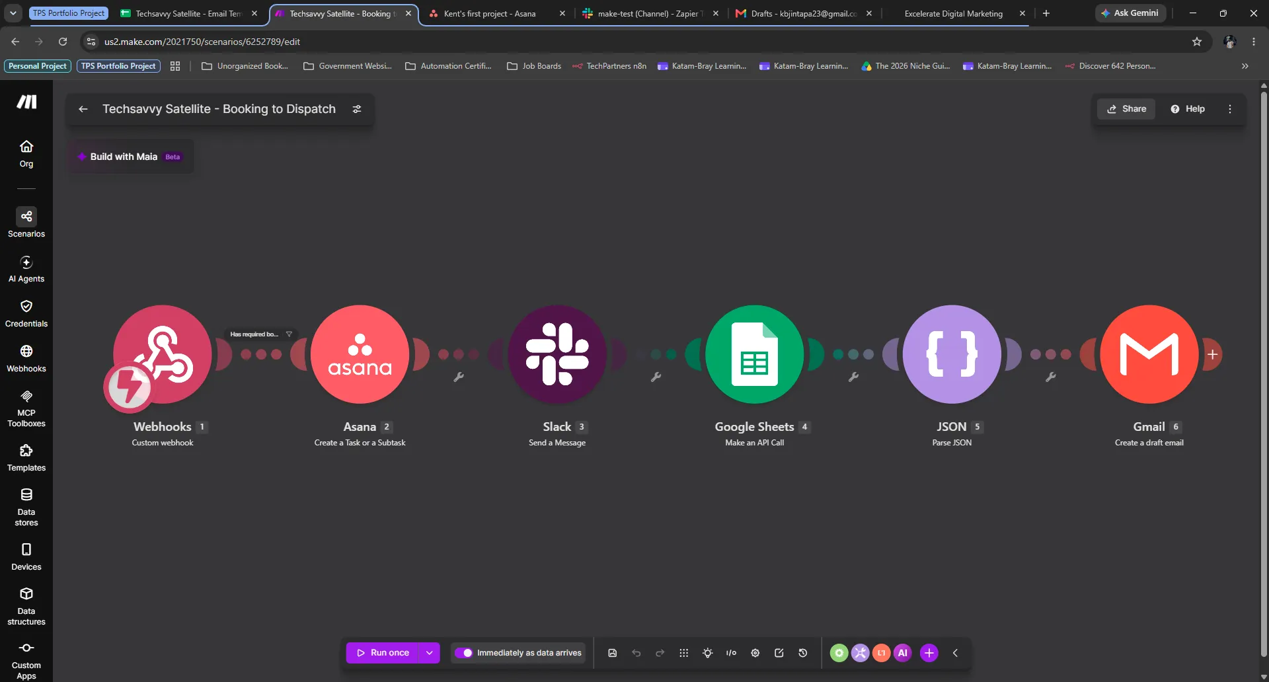This screenshot has height=682, width=1269.
Task: Click the address bar URL
Action: click(202, 42)
